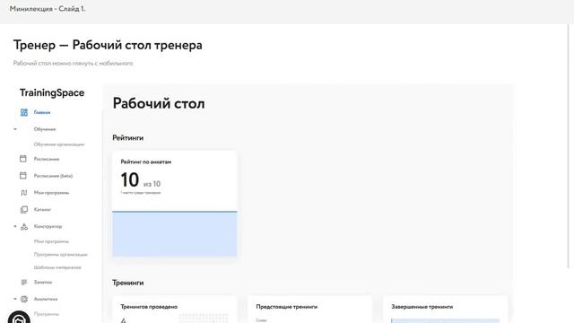Image resolution: width=574 pixels, height=323 pixels.
Task: Open the Конструктор menu label
Action: [48, 226]
